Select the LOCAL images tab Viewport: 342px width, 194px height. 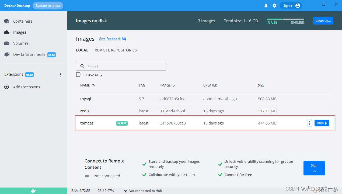point(82,50)
